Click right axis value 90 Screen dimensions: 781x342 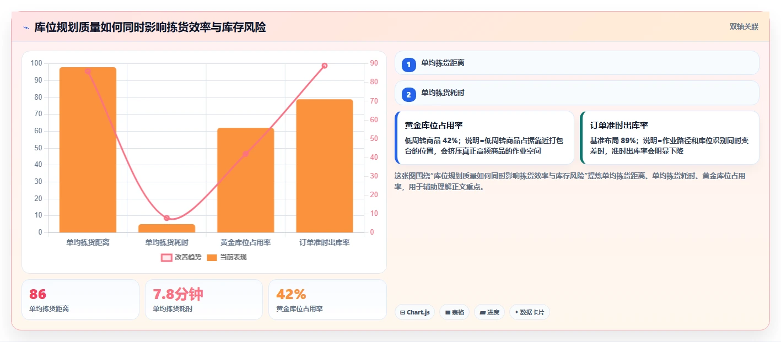coord(374,63)
